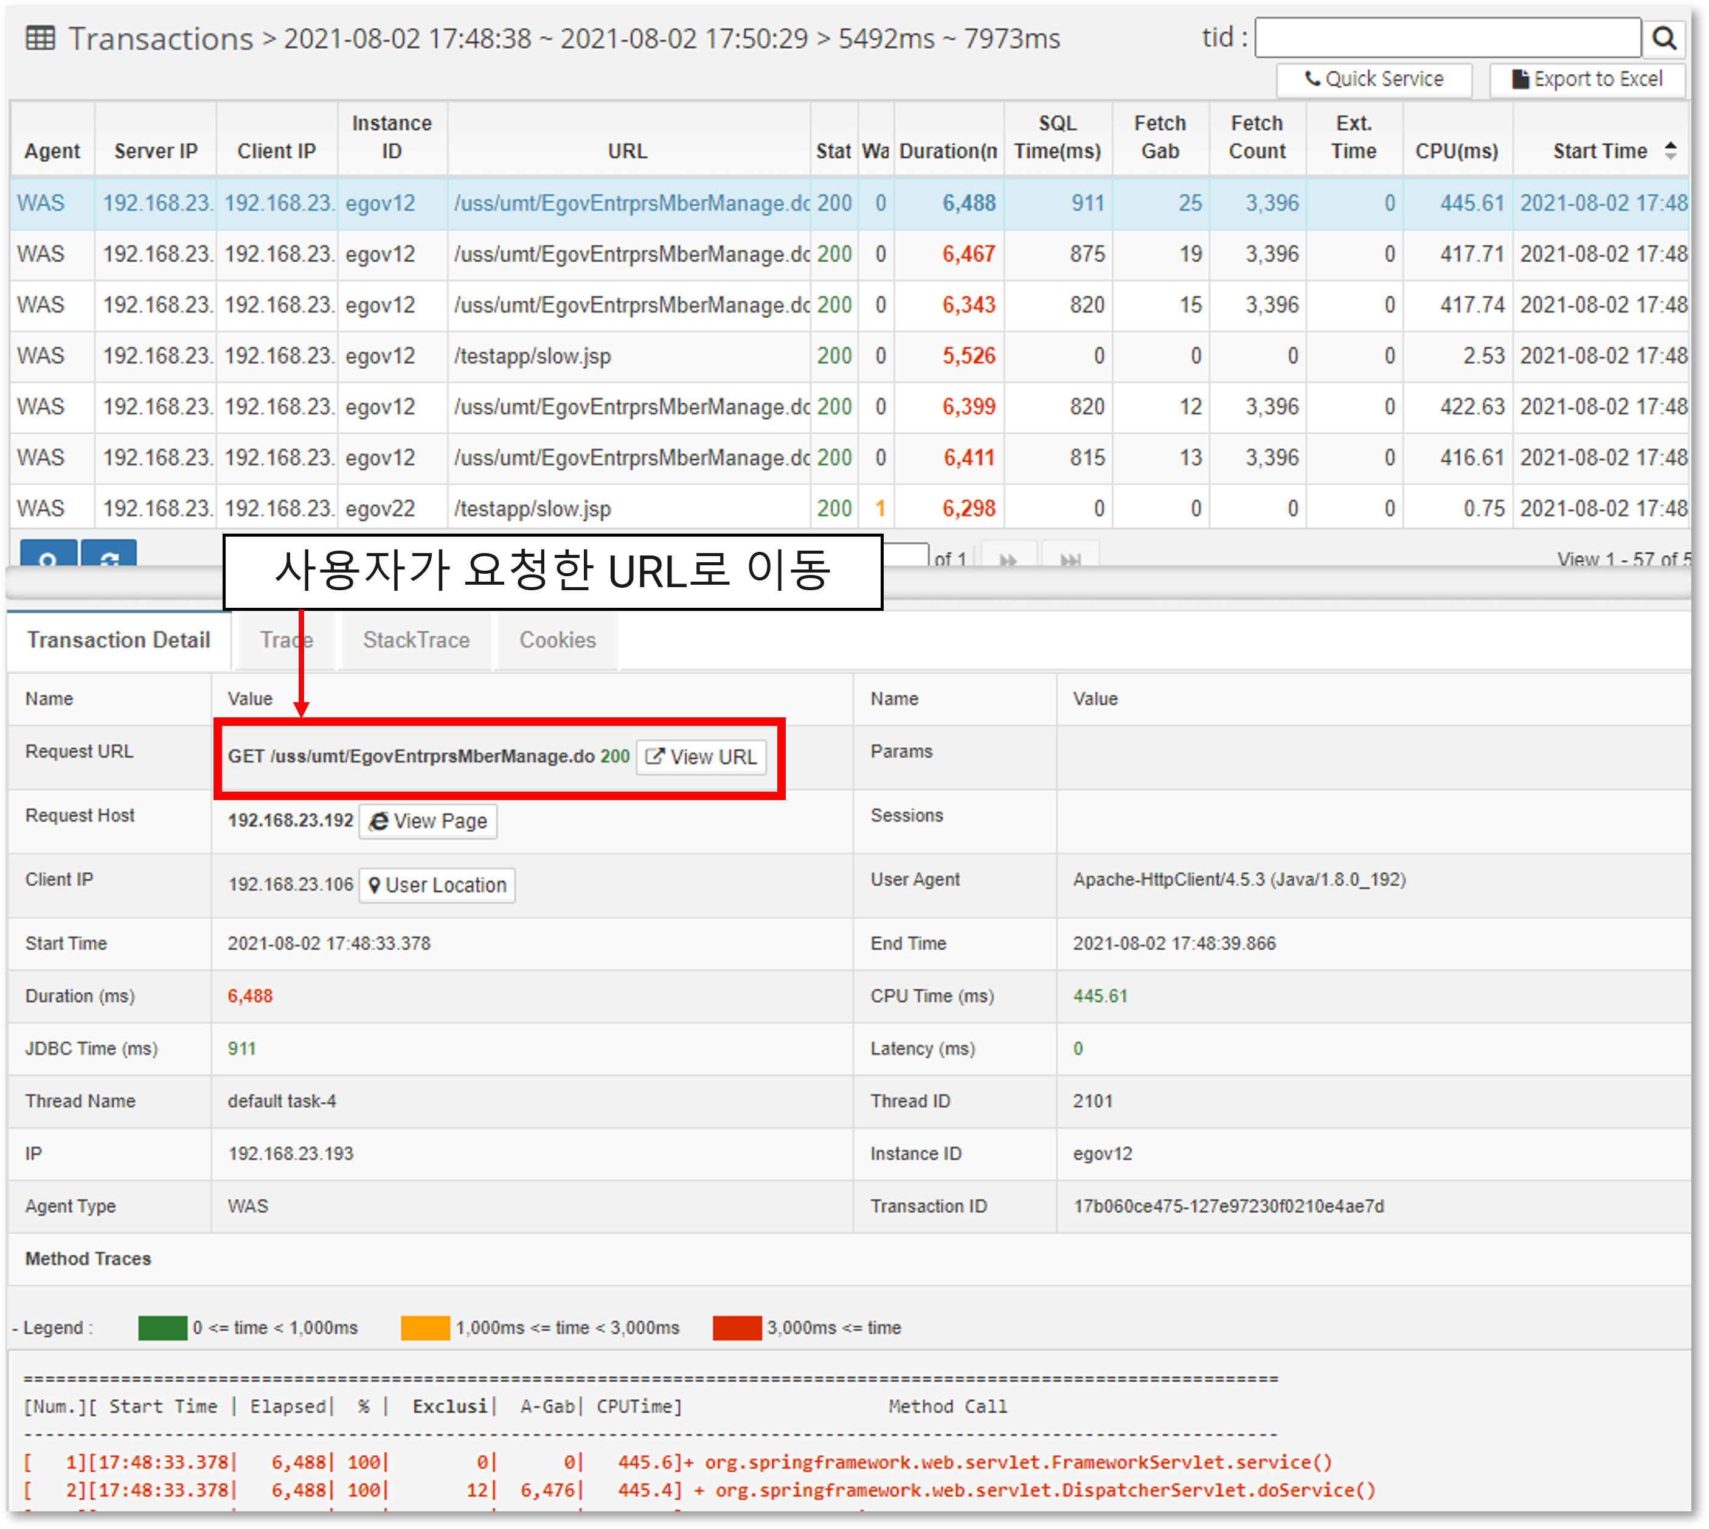Sort by the Start Time column arrows
1709x1529 pixels.
point(1670,152)
